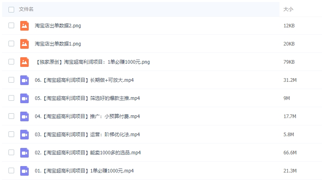Open 04.【淘宝超高利润项目】推广：小预算付费.mp4
This screenshot has width=322, height=185.
click(x=87, y=116)
